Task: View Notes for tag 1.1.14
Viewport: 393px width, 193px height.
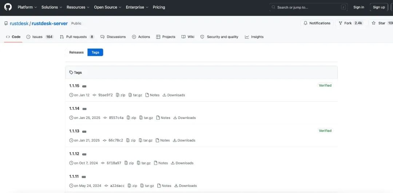Action: pos(163,118)
